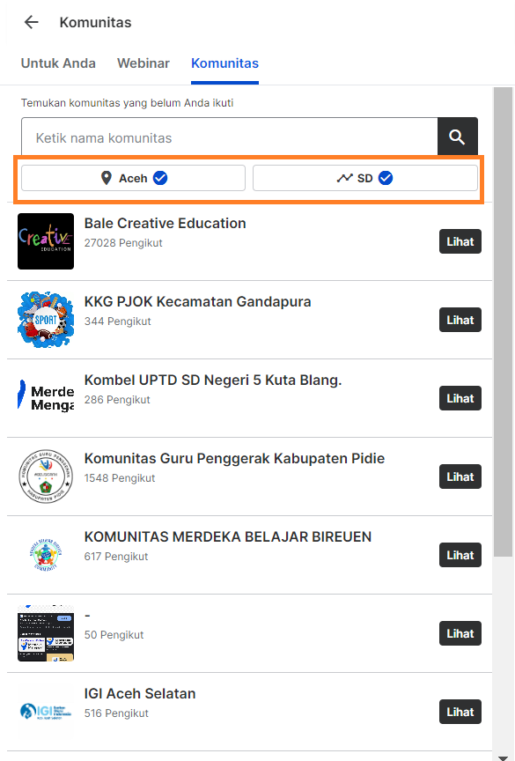Open the SD level filter dropdown

click(x=365, y=178)
